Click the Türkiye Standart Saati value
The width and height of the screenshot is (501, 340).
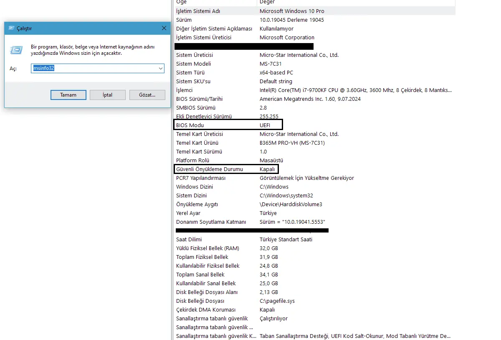pos(286,239)
